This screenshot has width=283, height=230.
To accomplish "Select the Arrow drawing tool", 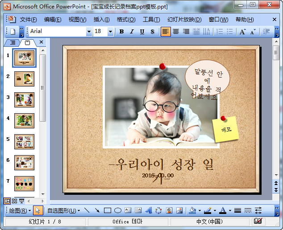I will tap(97, 210).
